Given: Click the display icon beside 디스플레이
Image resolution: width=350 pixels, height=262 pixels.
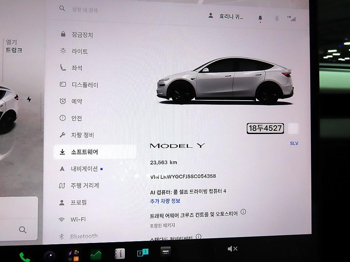Looking at the screenshot, I should coord(63,84).
